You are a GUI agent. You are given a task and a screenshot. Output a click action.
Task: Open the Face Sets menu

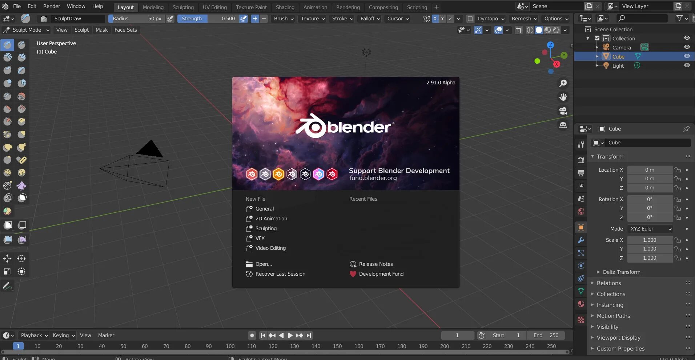click(126, 30)
